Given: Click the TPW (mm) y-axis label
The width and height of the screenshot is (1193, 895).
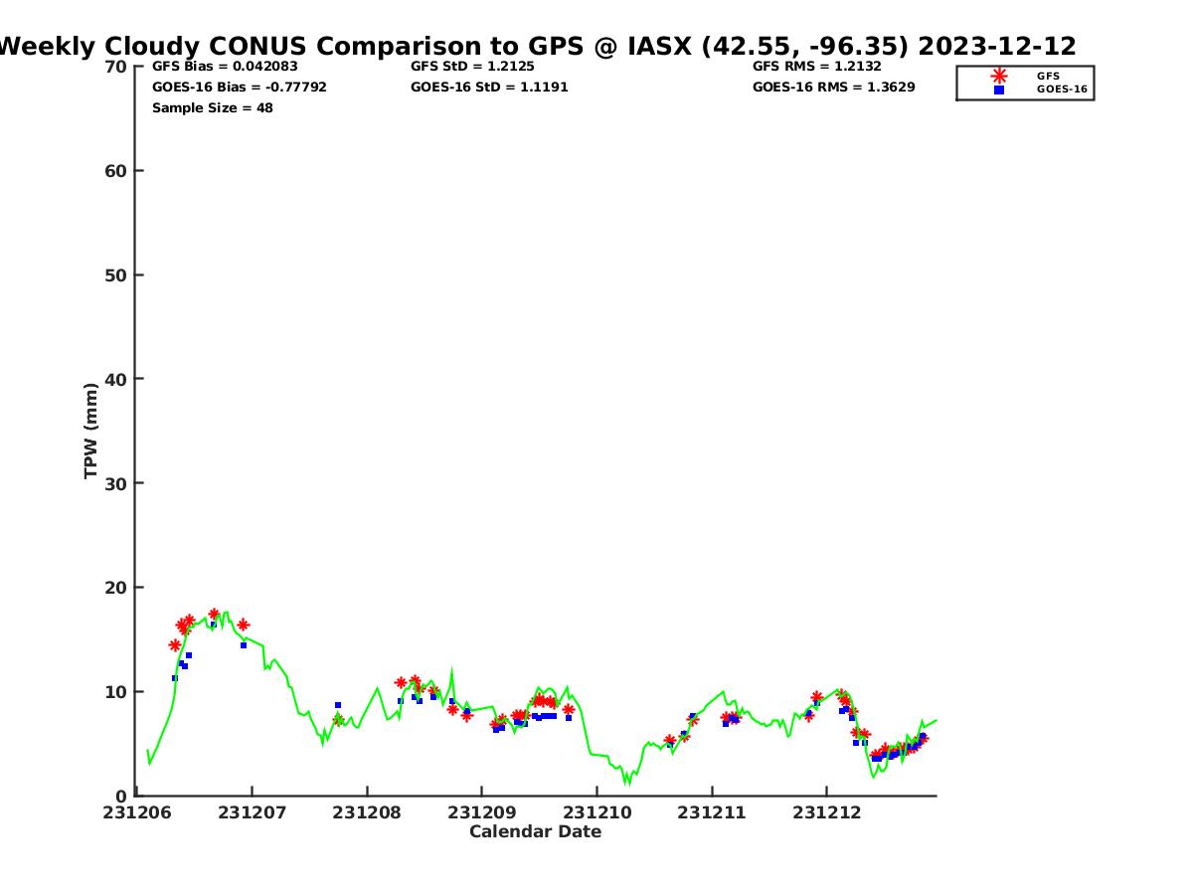Looking at the screenshot, I should click(91, 431).
